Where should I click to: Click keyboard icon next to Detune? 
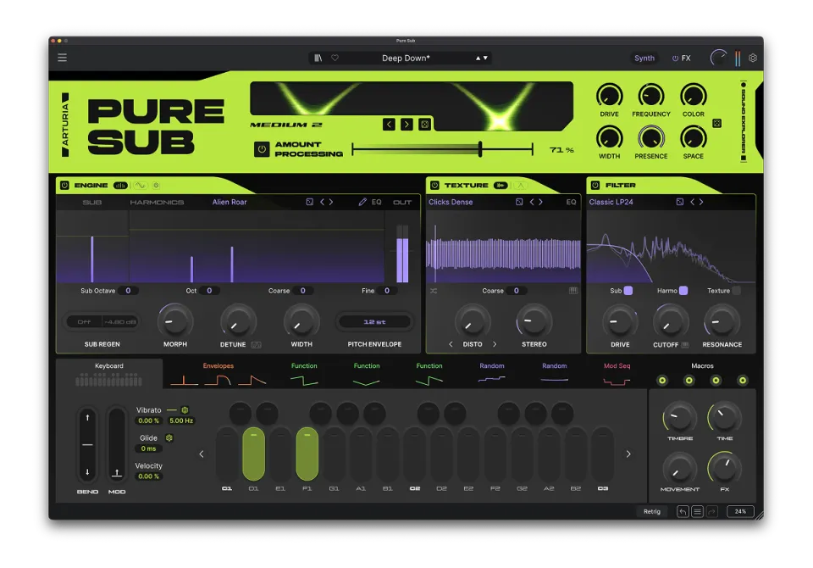tap(256, 345)
